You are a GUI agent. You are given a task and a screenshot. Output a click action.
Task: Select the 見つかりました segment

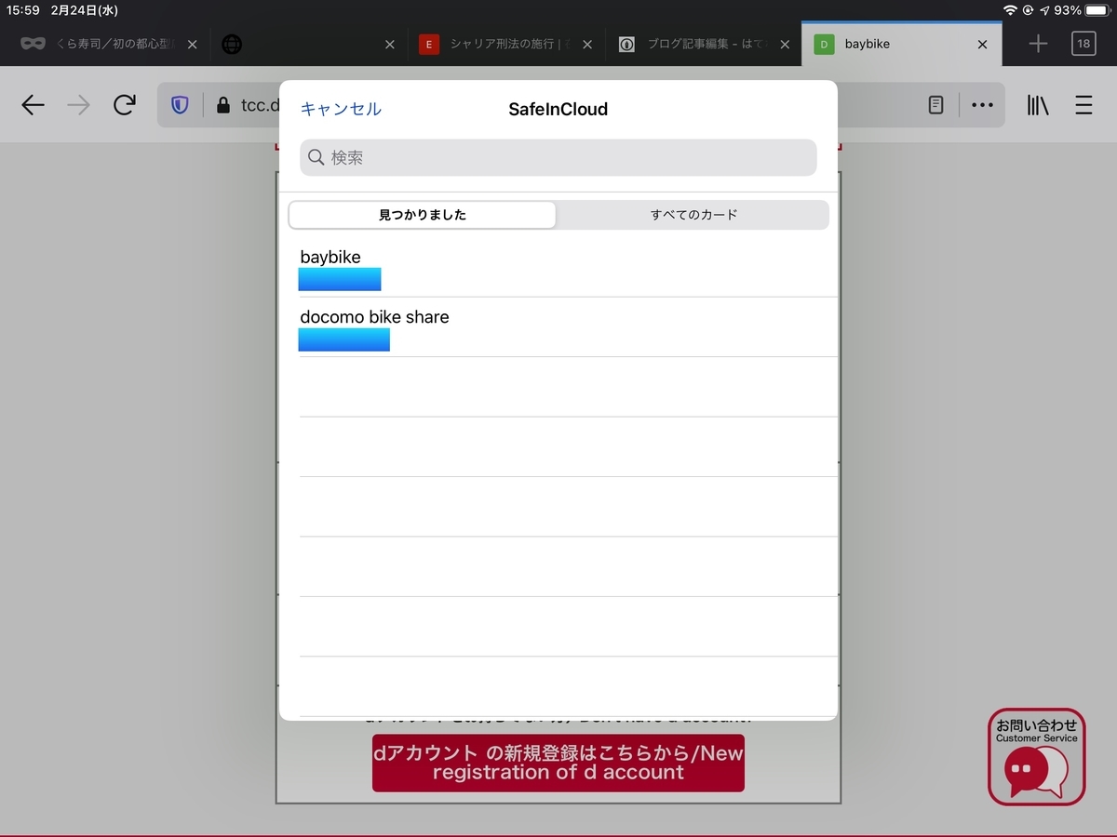423,215
